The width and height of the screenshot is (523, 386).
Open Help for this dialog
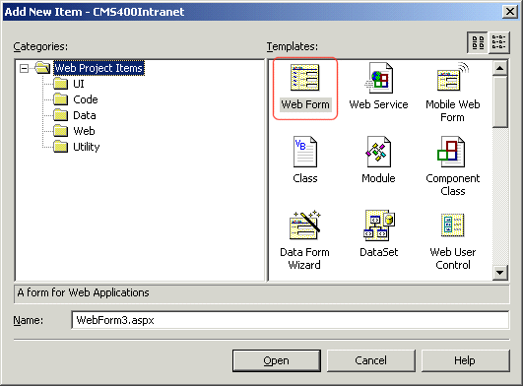pos(465,360)
